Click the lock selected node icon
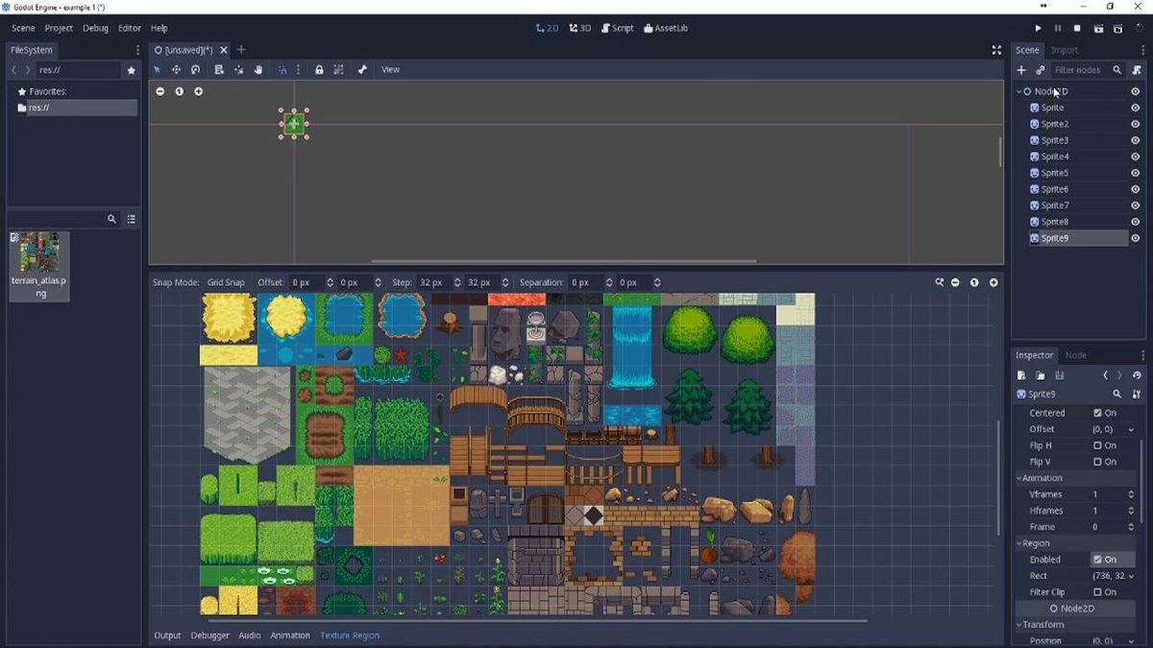Viewport: 1153px width, 648px height. coord(319,70)
